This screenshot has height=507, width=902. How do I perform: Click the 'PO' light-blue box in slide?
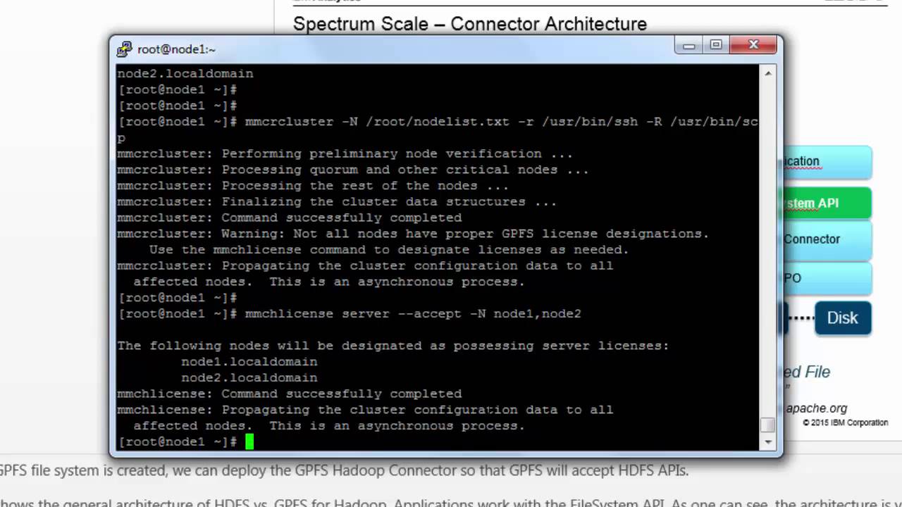tap(826, 279)
